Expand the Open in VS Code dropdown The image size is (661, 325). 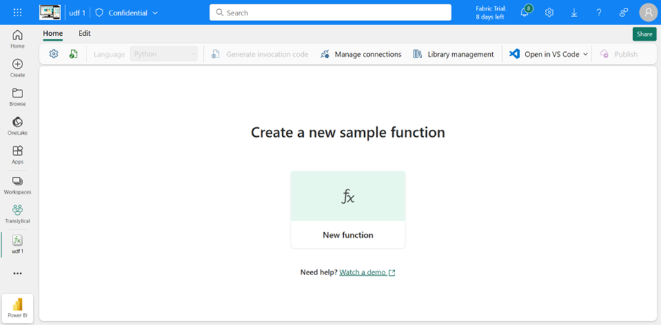[586, 54]
